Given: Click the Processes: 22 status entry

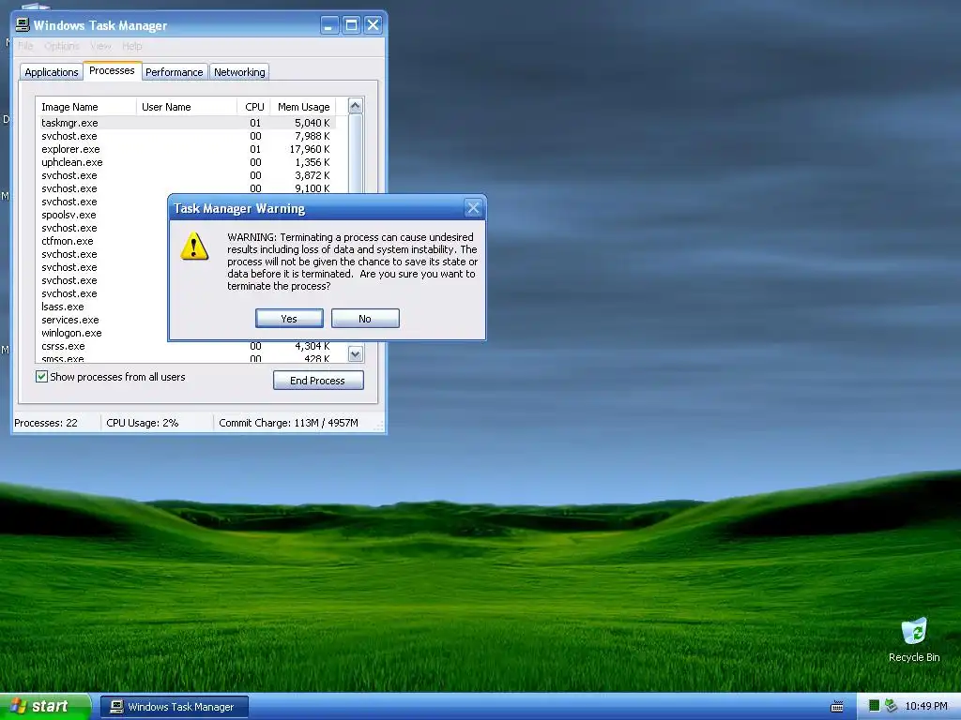Looking at the screenshot, I should (46, 423).
